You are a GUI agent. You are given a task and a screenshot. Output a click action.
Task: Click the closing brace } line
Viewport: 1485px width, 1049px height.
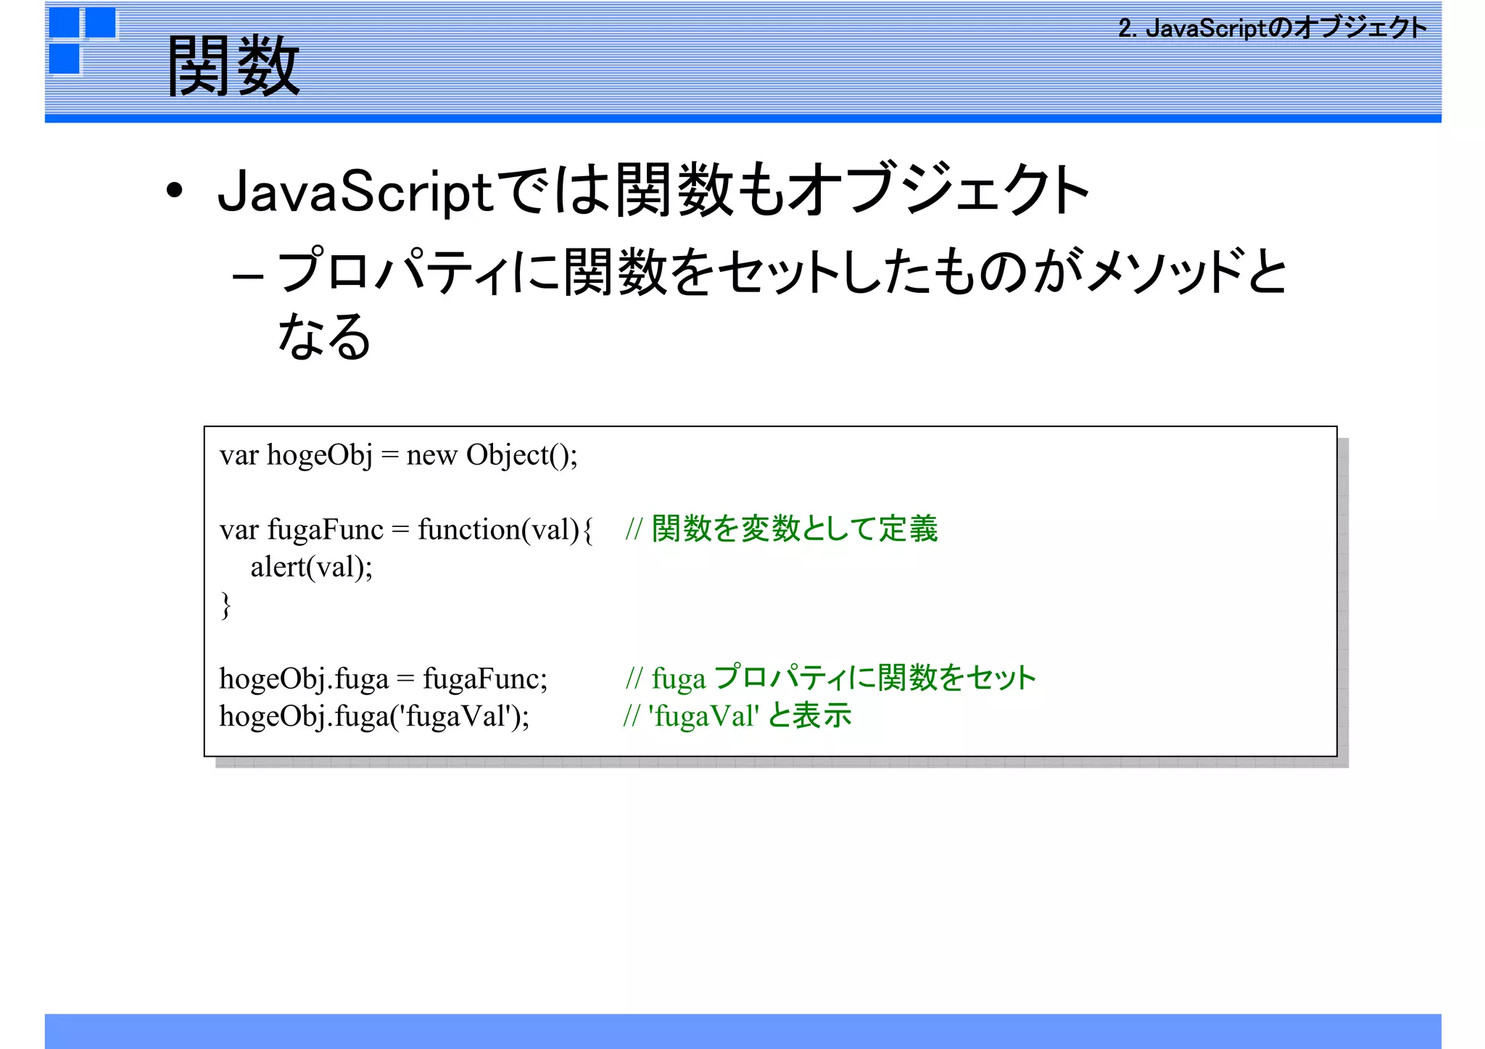tap(226, 605)
